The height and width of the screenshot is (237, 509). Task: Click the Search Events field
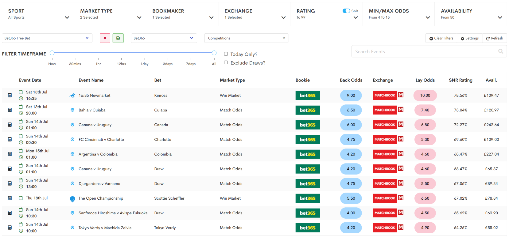click(x=429, y=51)
